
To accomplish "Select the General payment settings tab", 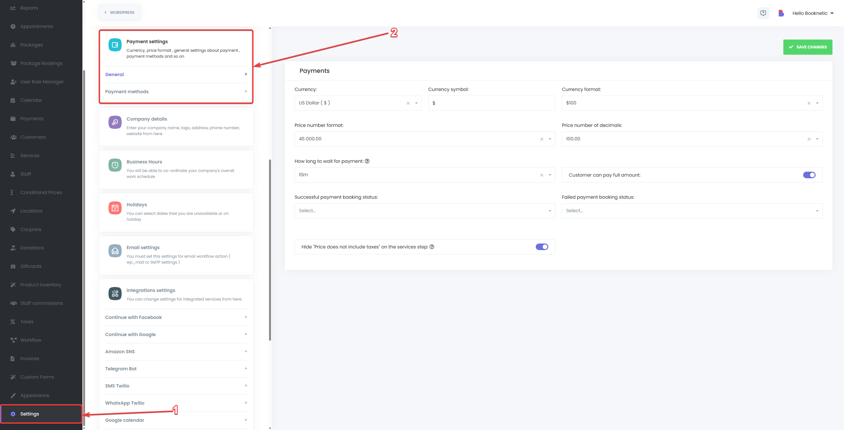I will coord(176,74).
